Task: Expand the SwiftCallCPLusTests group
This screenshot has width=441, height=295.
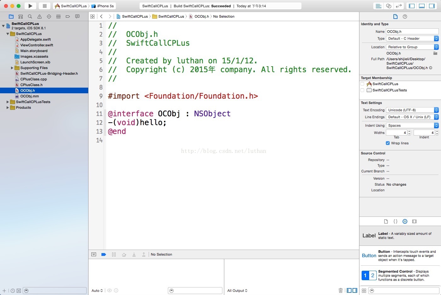Action: tap(8, 102)
